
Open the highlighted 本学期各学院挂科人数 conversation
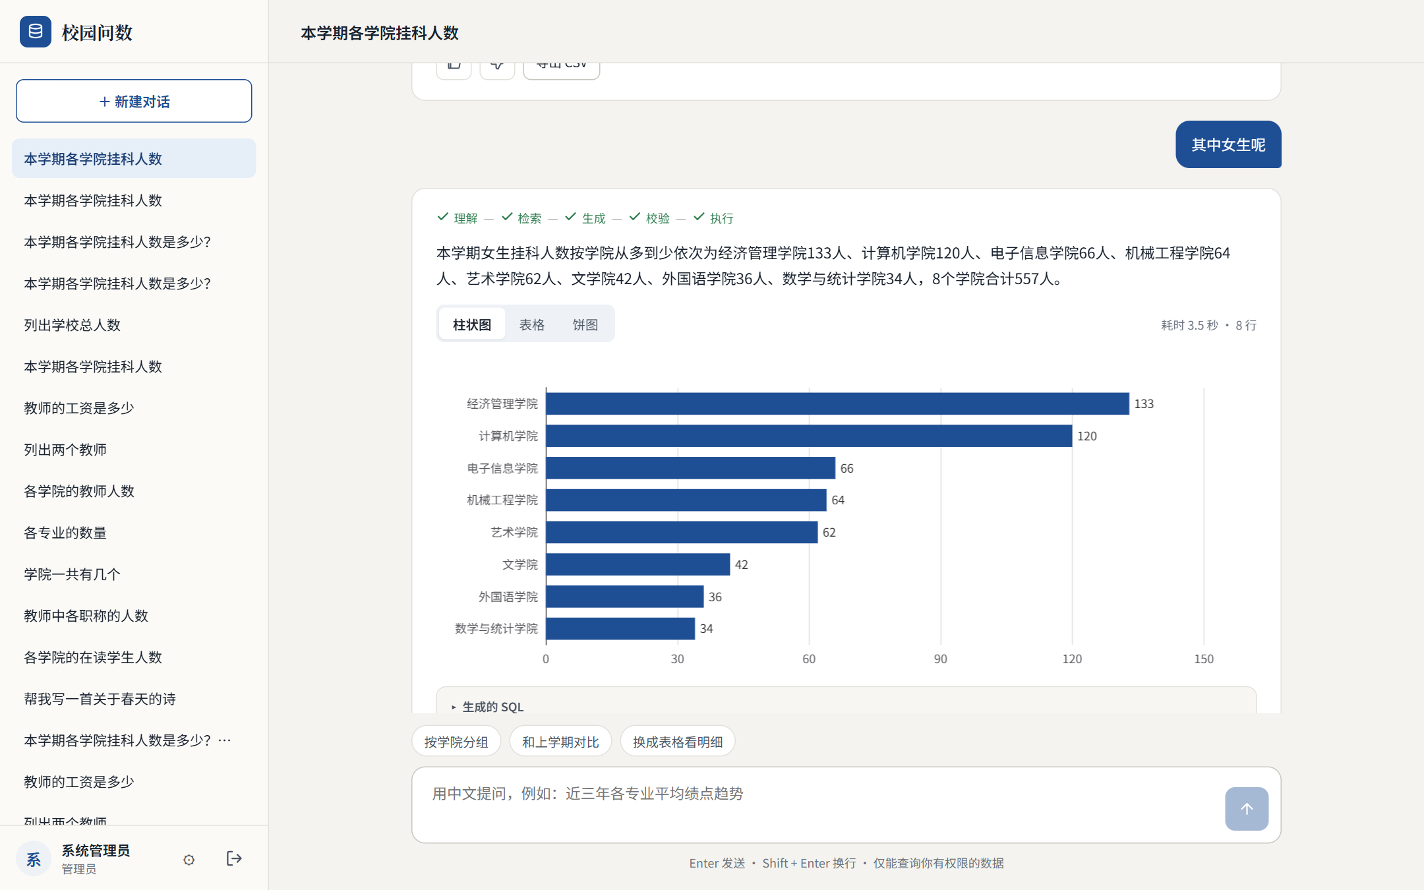pos(134,158)
